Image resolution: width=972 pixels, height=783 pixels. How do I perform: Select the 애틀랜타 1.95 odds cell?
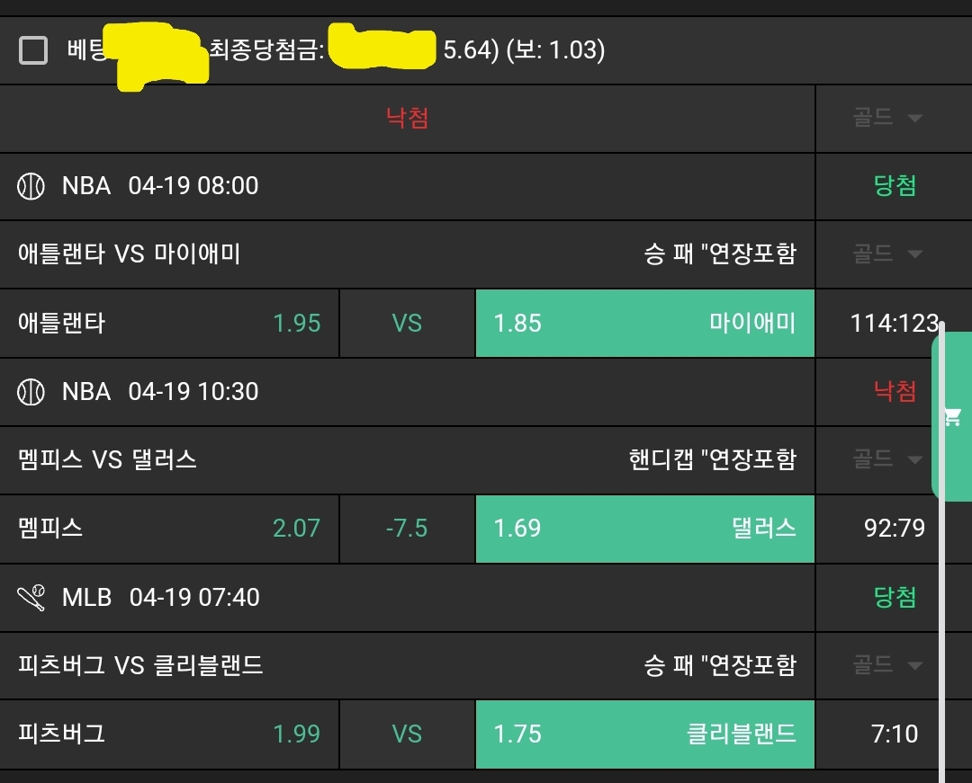coord(169,323)
